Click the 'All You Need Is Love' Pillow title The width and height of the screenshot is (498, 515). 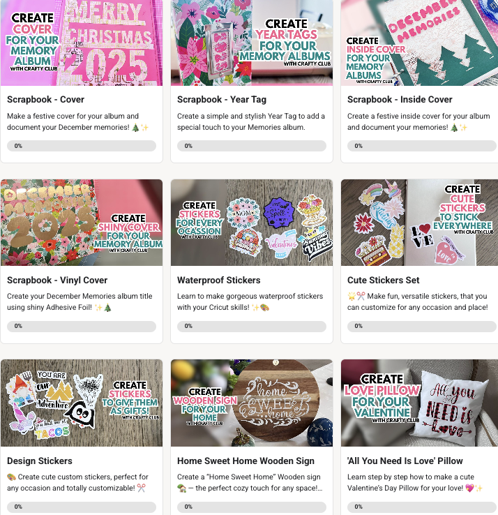pos(405,461)
